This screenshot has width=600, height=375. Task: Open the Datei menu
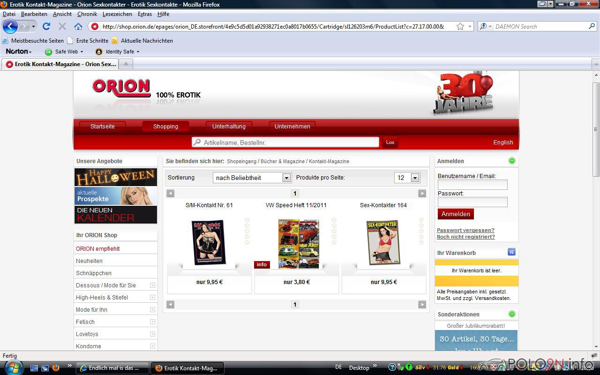point(9,14)
